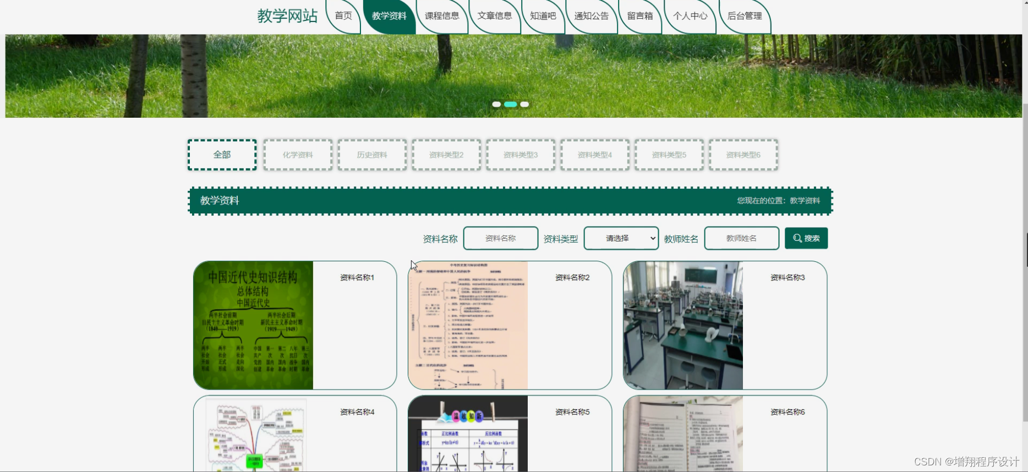Open the 知道吧 tab

click(x=543, y=16)
